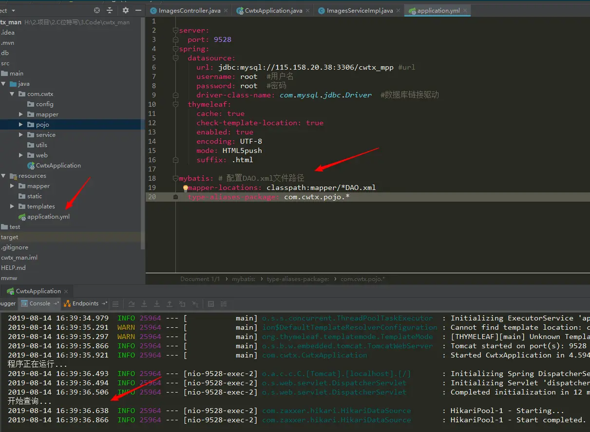Click the lightbulb intention icon on line 19
The height and width of the screenshot is (432, 590).
[185, 188]
